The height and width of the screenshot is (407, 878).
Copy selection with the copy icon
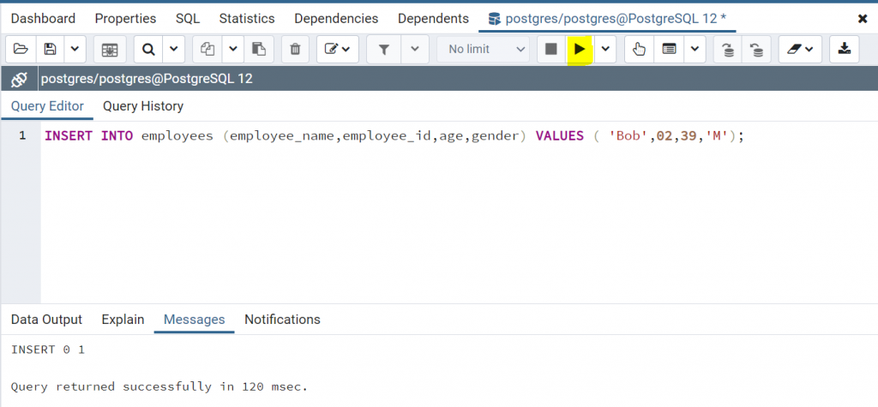(207, 49)
